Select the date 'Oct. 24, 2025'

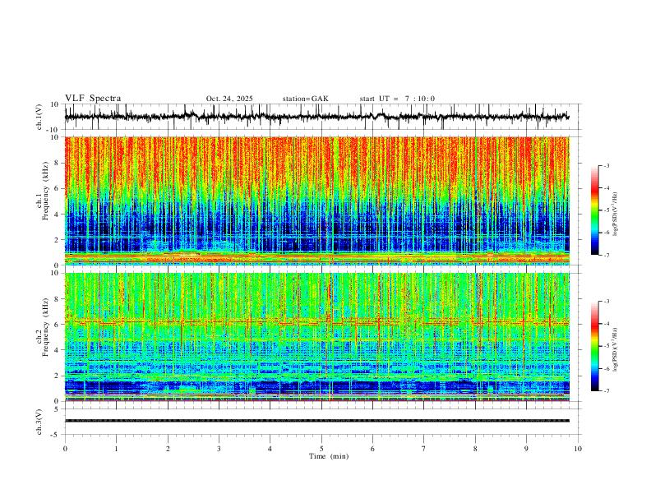(229, 99)
